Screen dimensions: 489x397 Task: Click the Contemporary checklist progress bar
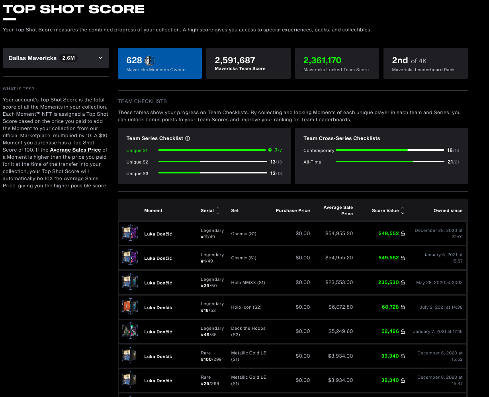coord(390,150)
